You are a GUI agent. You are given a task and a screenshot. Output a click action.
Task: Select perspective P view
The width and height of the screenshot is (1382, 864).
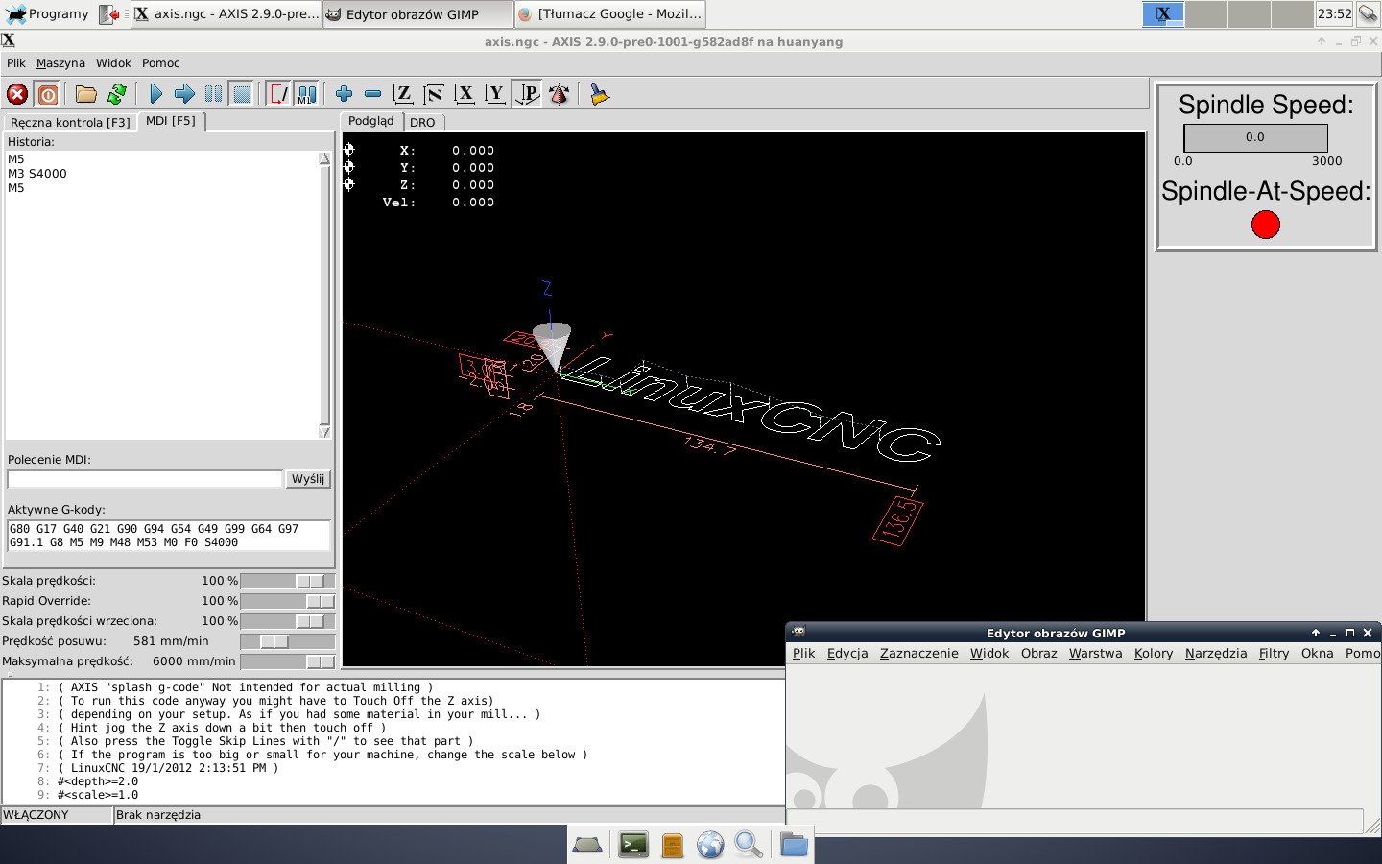click(x=527, y=94)
